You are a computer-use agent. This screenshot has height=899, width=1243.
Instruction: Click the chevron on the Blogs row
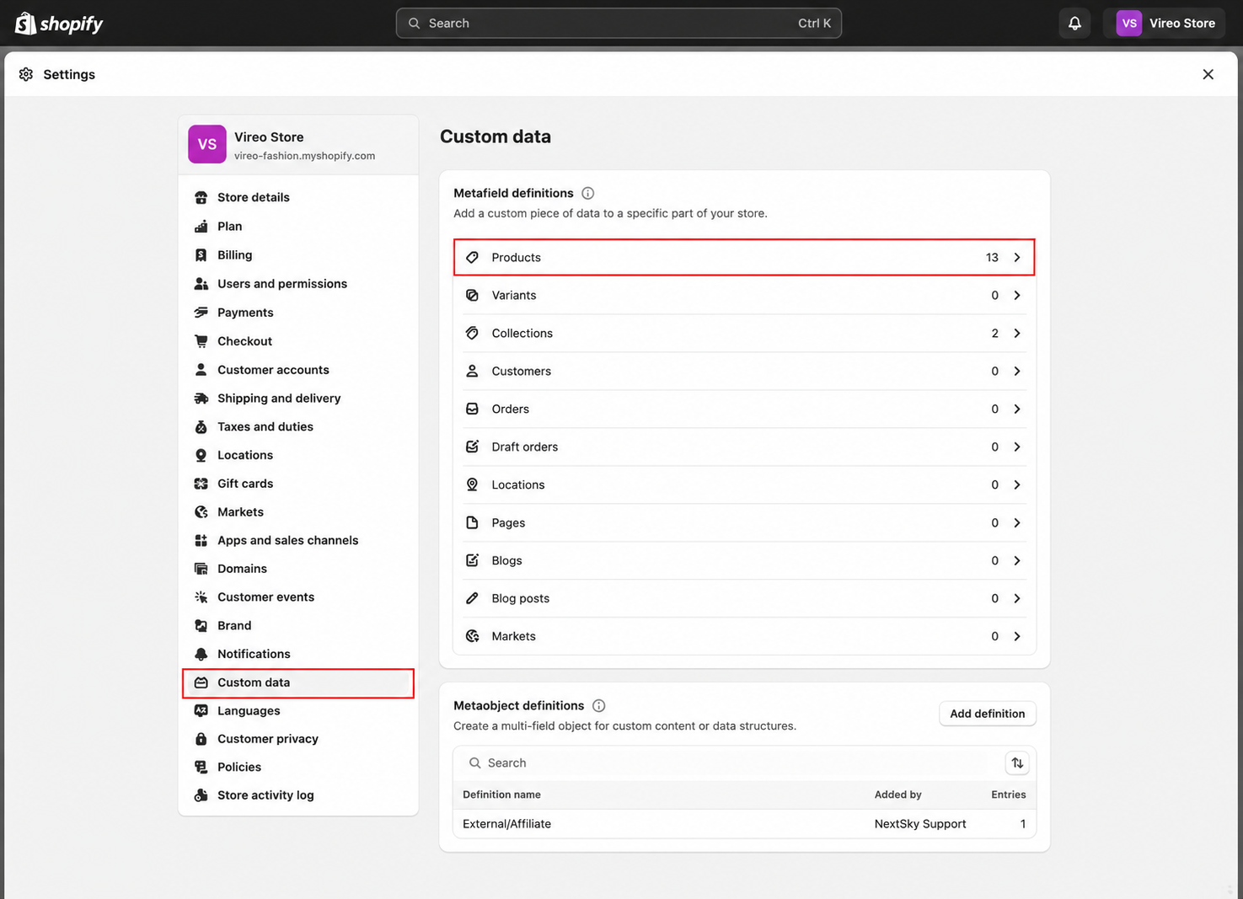pyautogui.click(x=1017, y=560)
